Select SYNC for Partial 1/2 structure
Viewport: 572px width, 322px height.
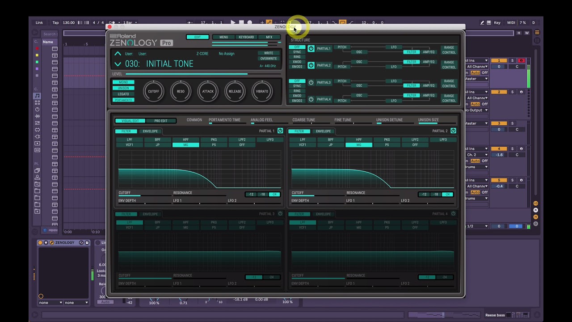(x=297, y=52)
